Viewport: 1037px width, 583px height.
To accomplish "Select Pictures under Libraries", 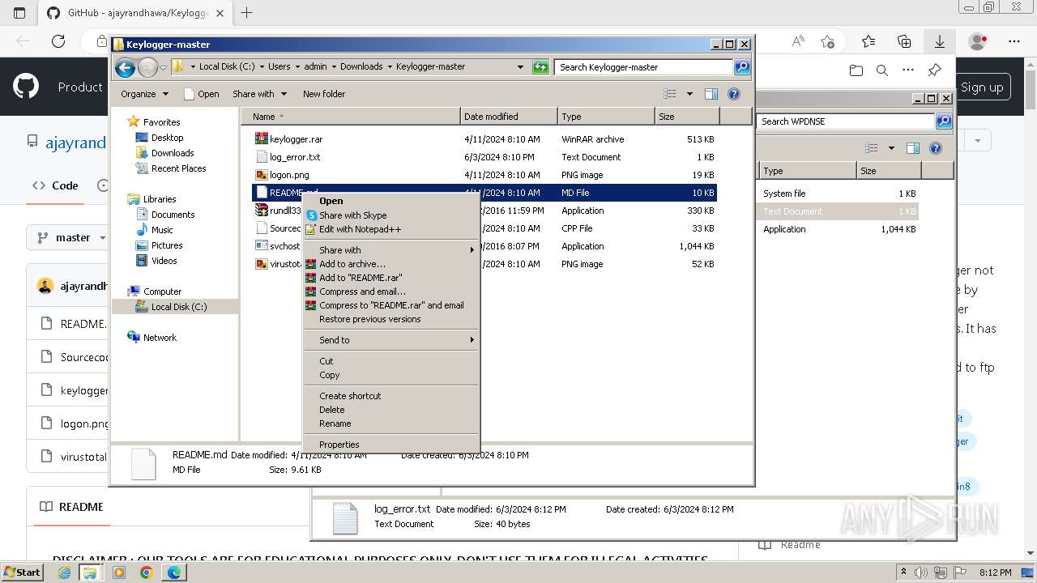I will click(x=167, y=245).
